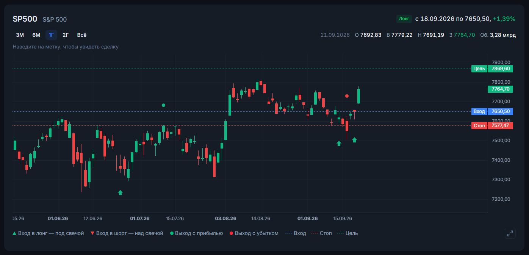Viewport: 529px width, 255px height.
Task: Click the SP500 ticker title
Action: pyautogui.click(x=25, y=19)
